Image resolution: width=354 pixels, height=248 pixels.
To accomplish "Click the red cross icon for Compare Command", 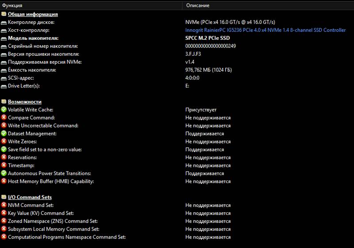I will click(4, 118).
